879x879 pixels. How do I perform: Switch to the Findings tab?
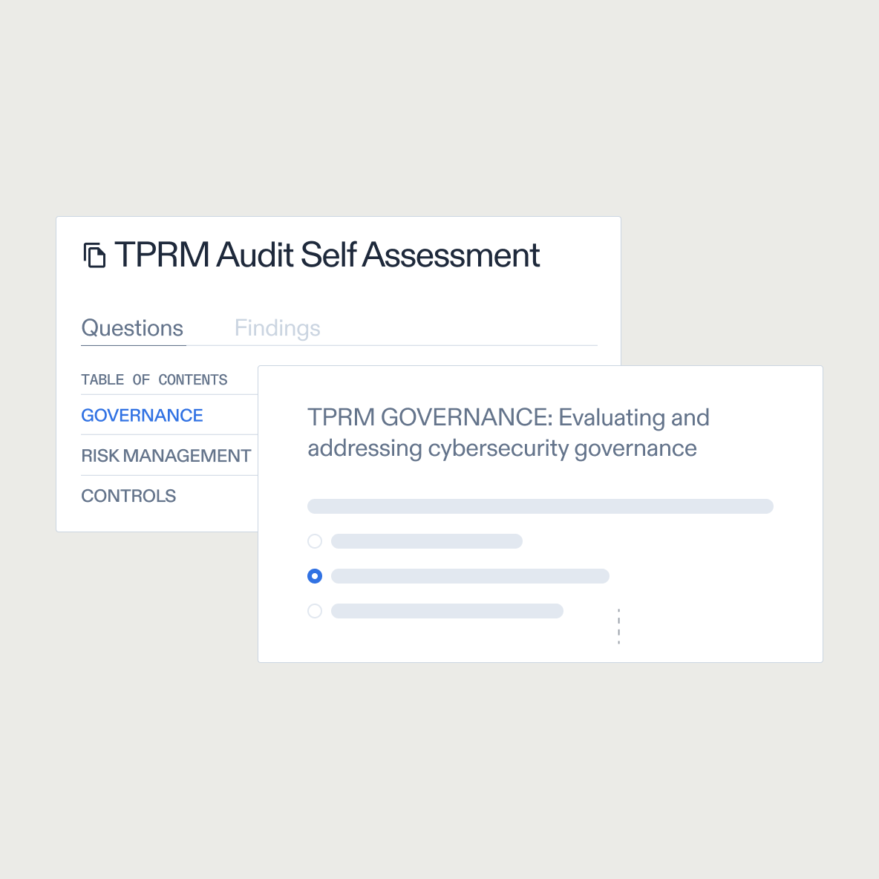277,327
